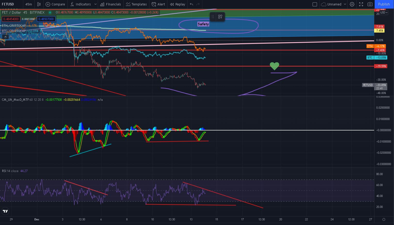Screen dimensions: 394x225
Task: Select the green heart drawing
Action: pyautogui.click(x=275, y=66)
